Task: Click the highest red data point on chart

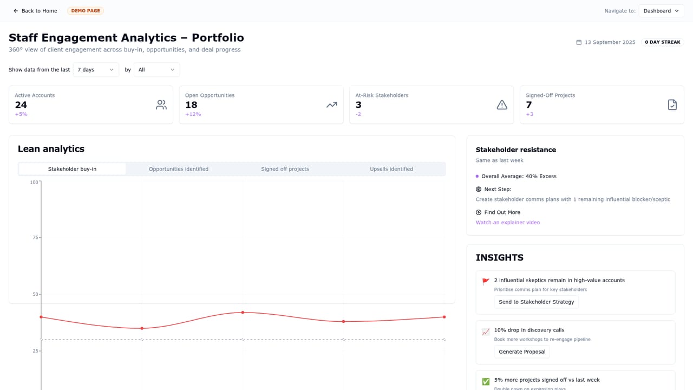Action: (243, 313)
